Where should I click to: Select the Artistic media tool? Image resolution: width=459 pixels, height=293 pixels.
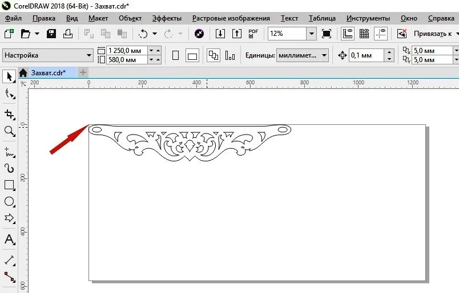click(9, 168)
